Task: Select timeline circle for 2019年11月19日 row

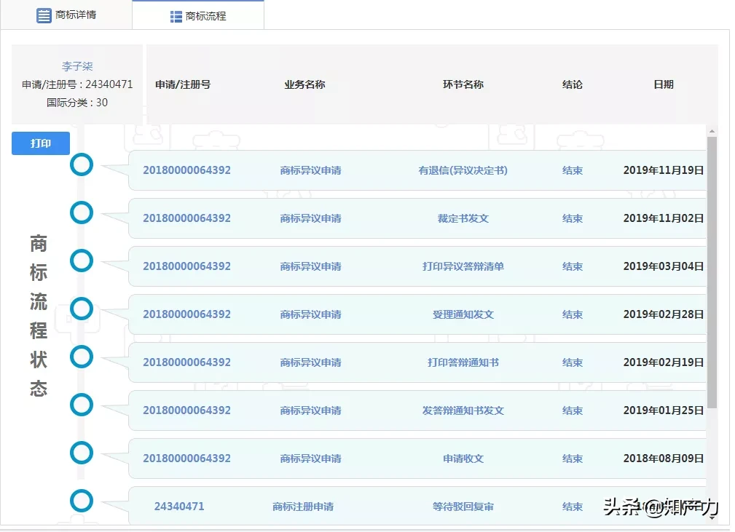Action: tap(82, 165)
